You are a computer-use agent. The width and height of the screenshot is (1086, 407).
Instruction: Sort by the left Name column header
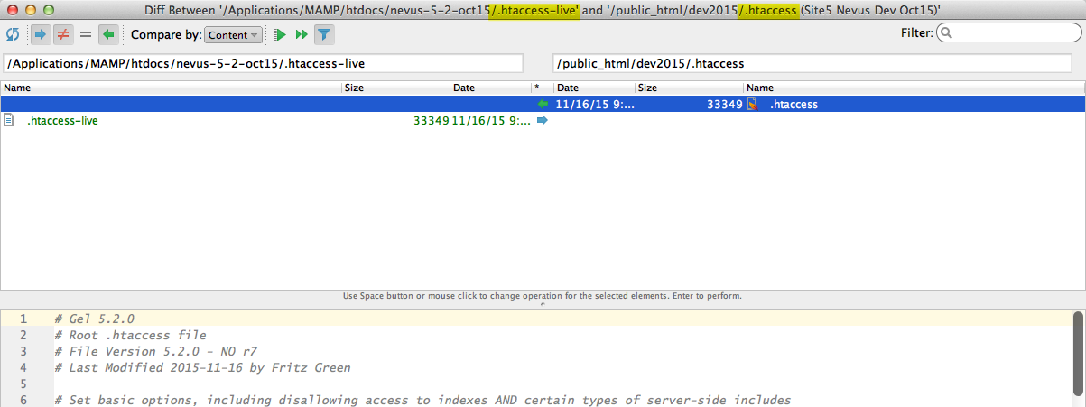tap(172, 88)
